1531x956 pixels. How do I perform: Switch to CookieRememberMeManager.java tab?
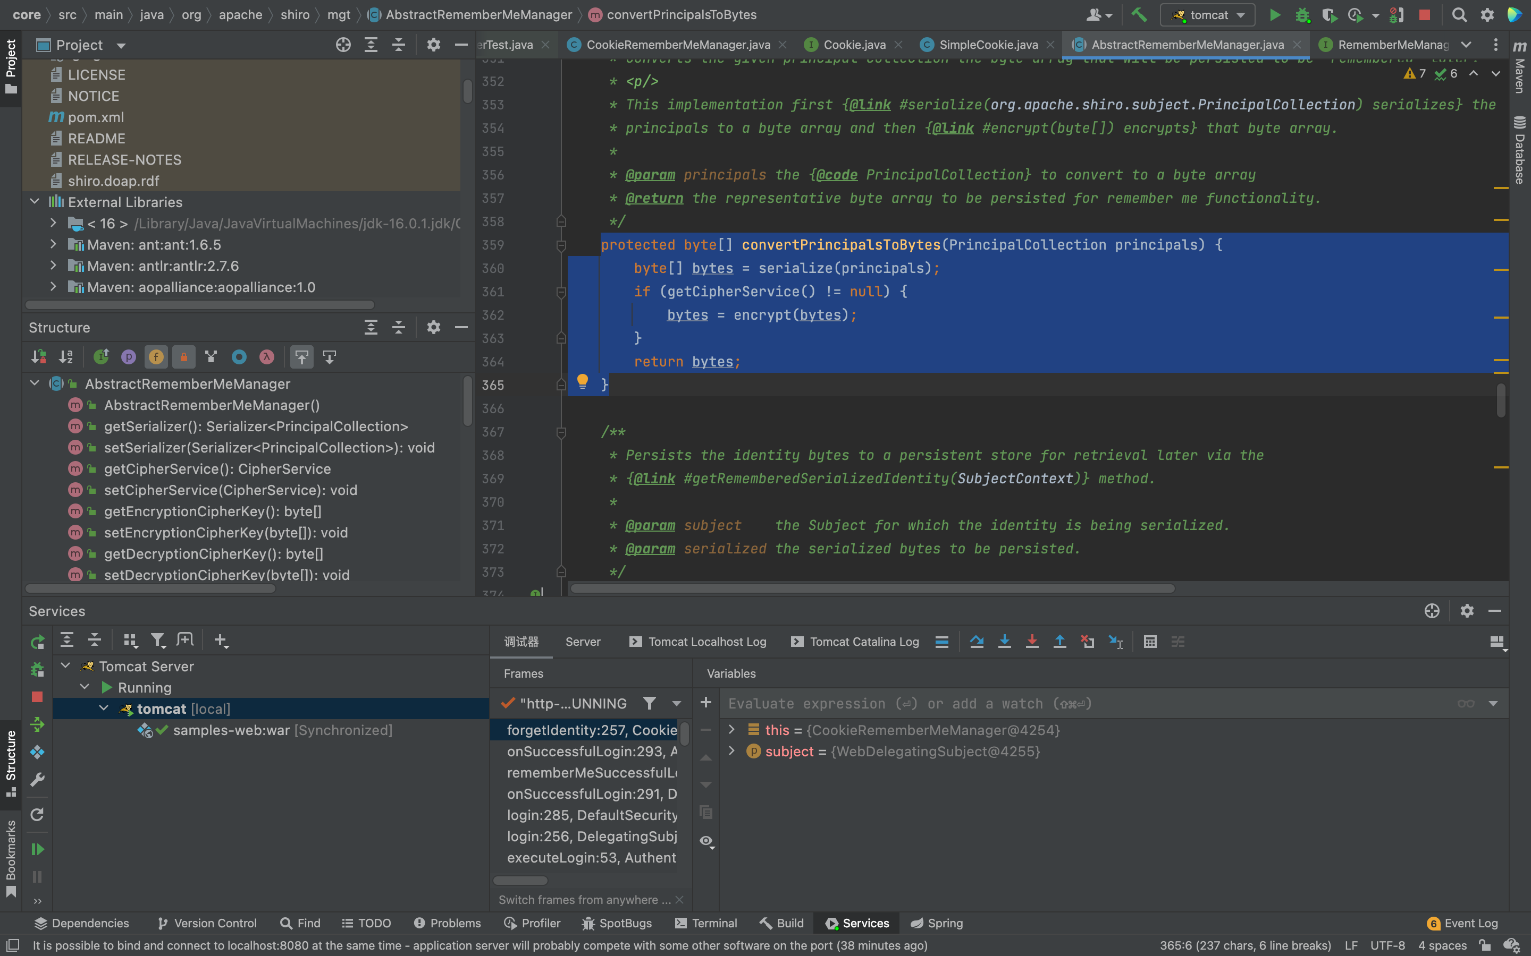point(678,45)
